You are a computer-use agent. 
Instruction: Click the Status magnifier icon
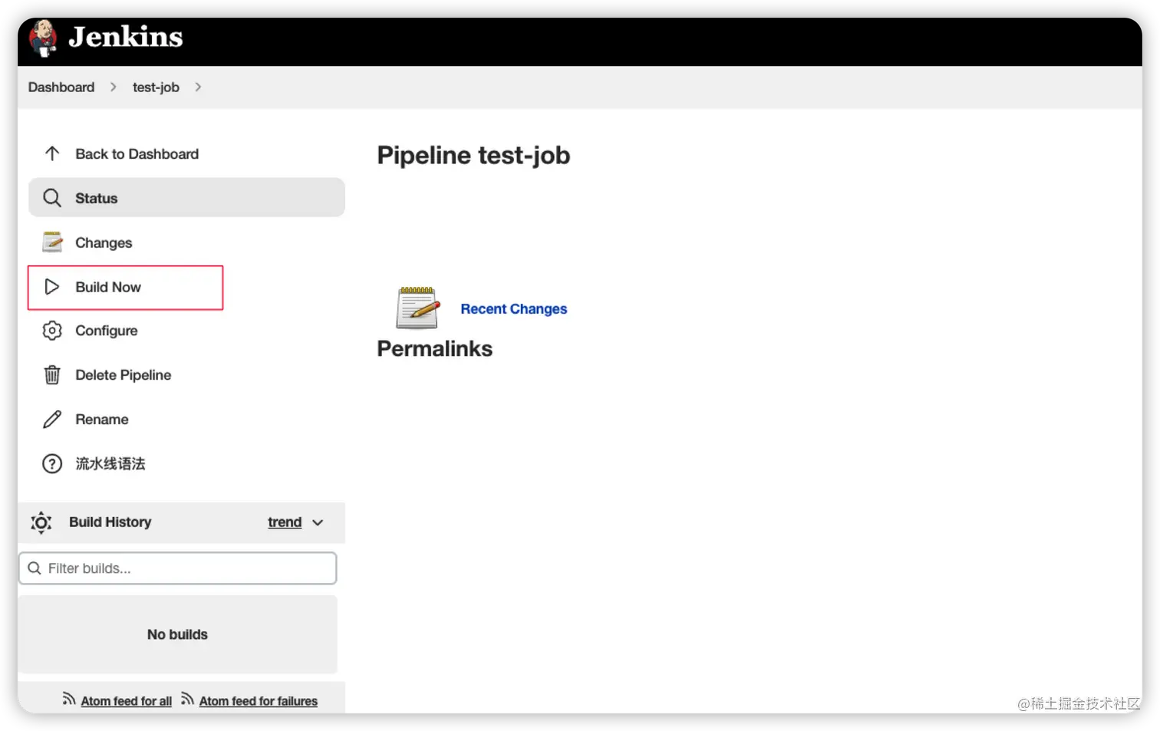pos(52,199)
